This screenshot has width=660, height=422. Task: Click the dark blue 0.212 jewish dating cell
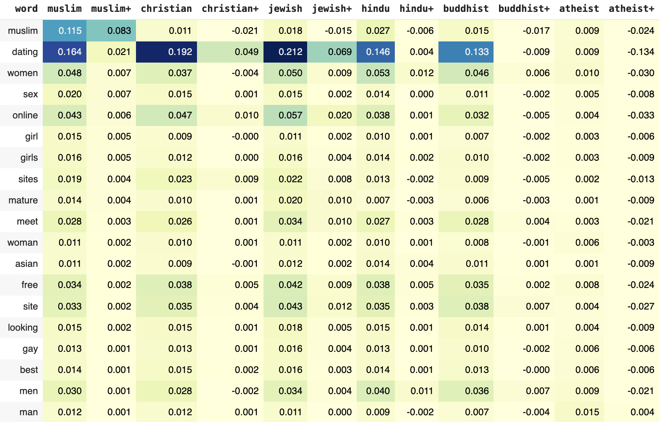[285, 52]
